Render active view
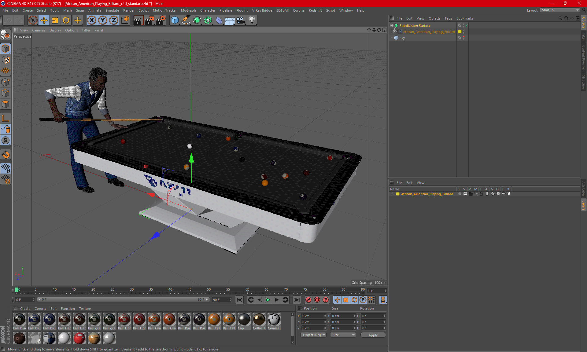This screenshot has height=352, width=587. point(138,20)
